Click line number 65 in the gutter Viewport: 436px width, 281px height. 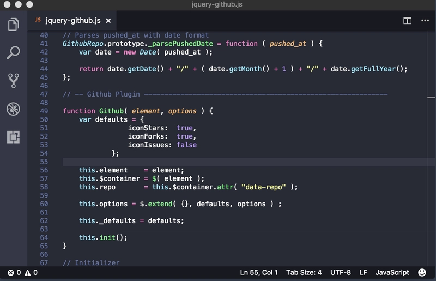(x=44, y=246)
